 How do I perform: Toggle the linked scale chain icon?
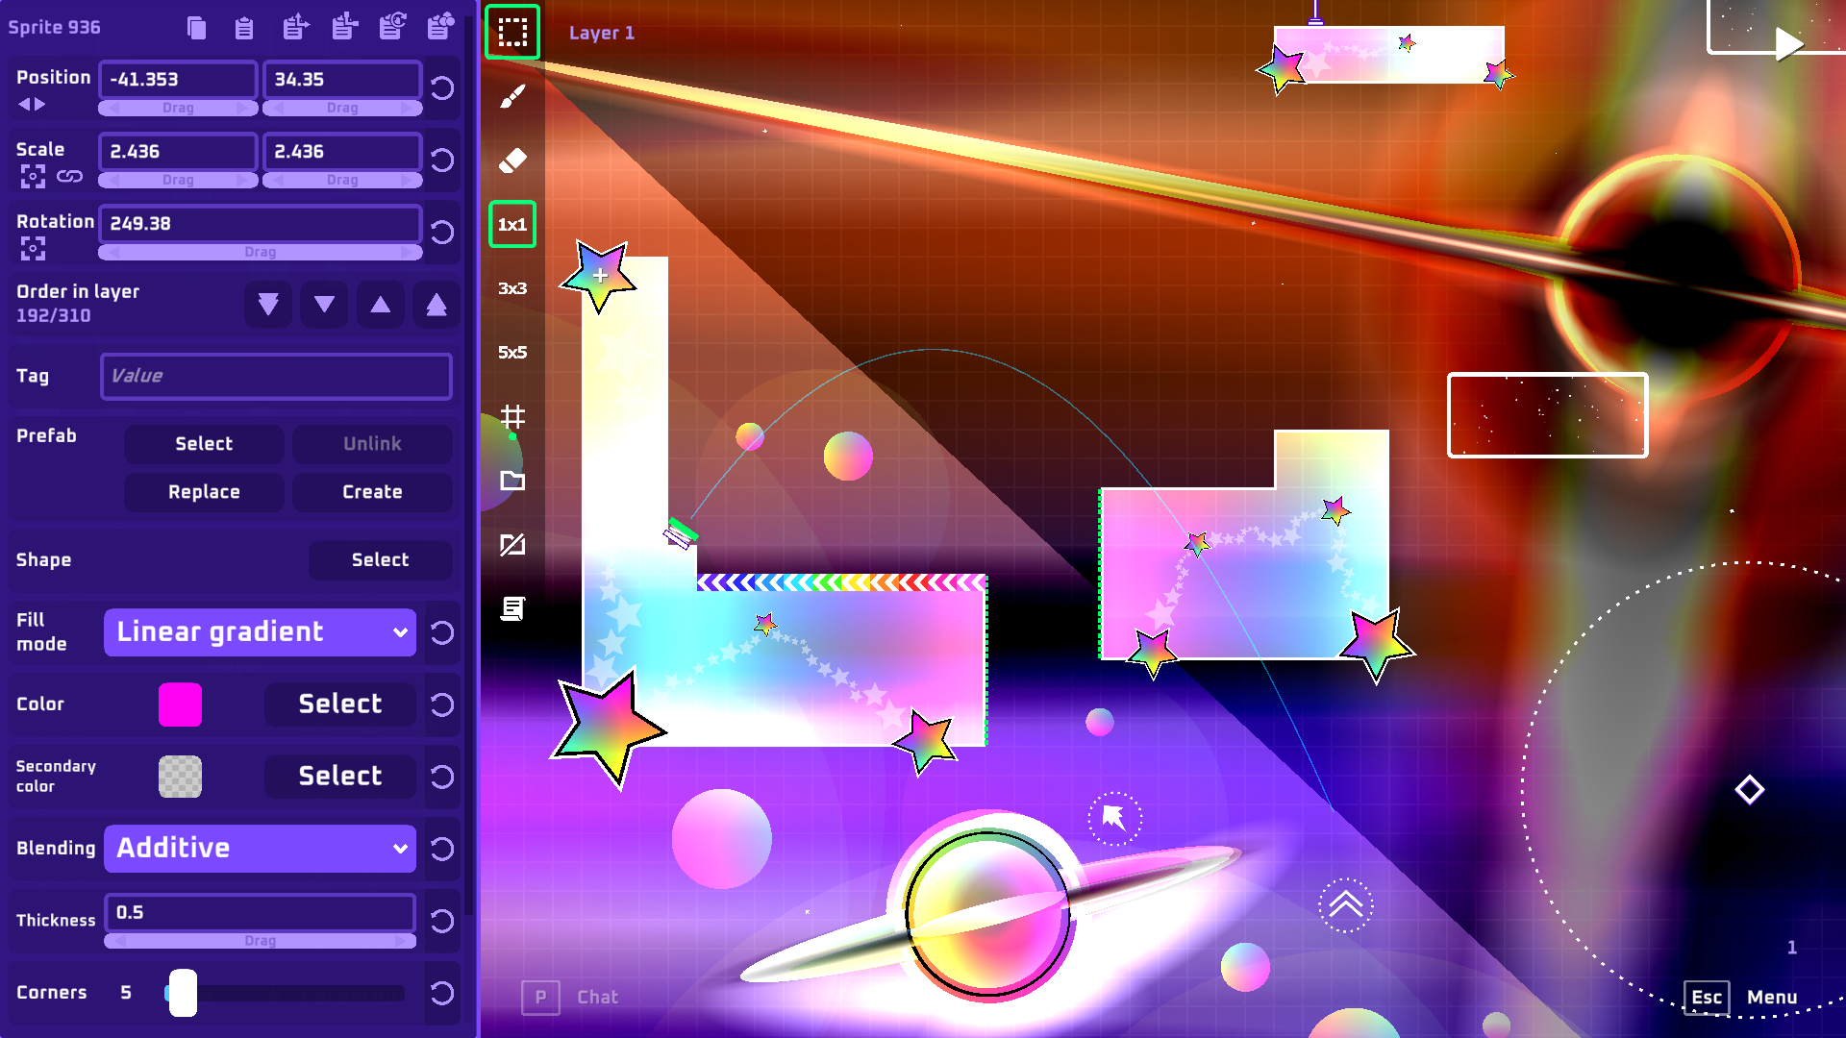pyautogui.click(x=69, y=177)
